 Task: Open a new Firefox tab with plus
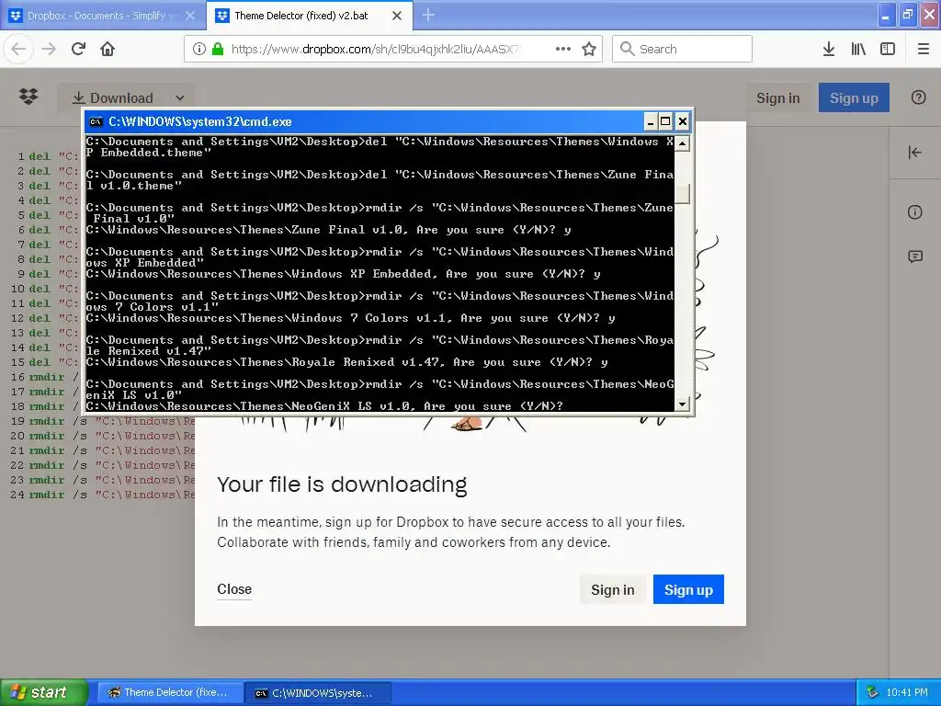click(428, 15)
